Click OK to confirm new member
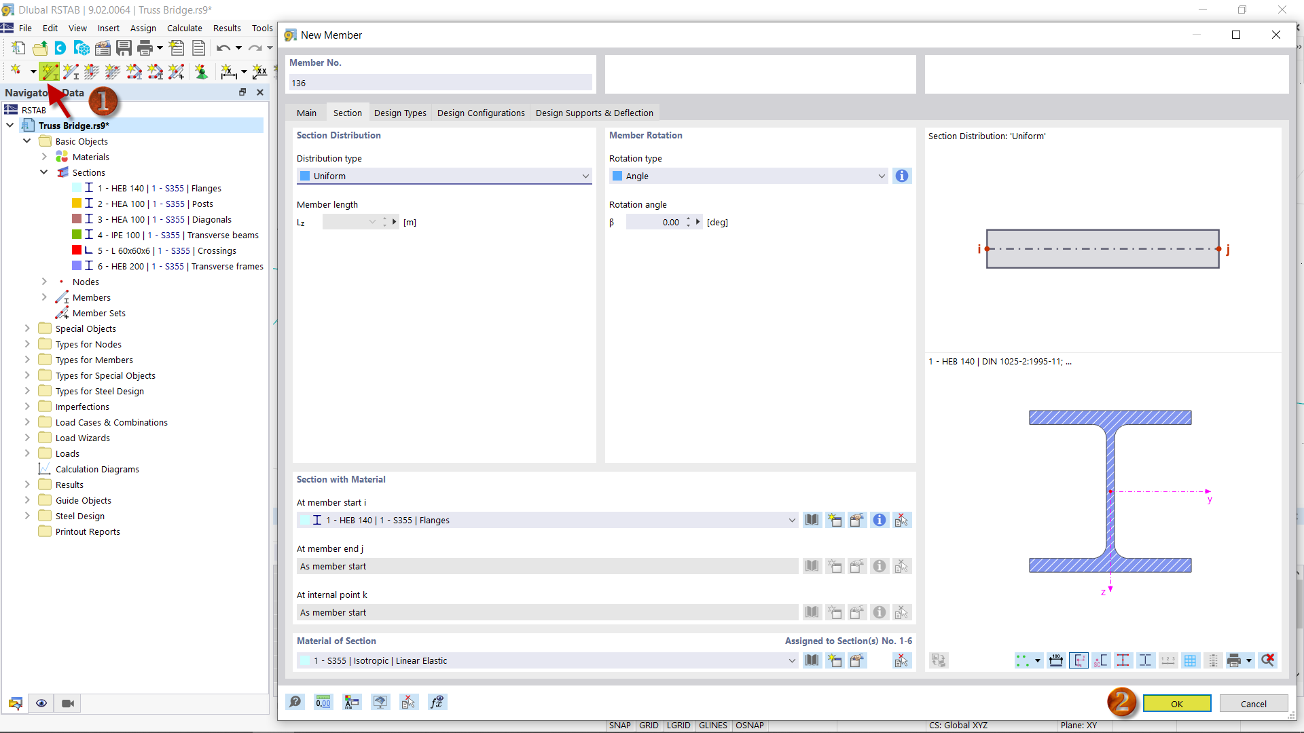Viewport: 1304px width, 733px height. coord(1177,703)
